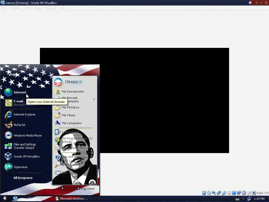
Task: Click the hard disk status icon
Action: point(204,193)
